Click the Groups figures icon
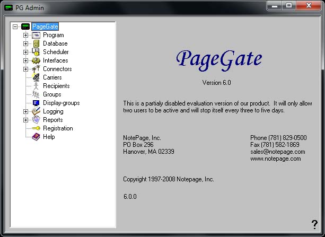The width and height of the screenshot is (325, 237). click(x=36, y=94)
